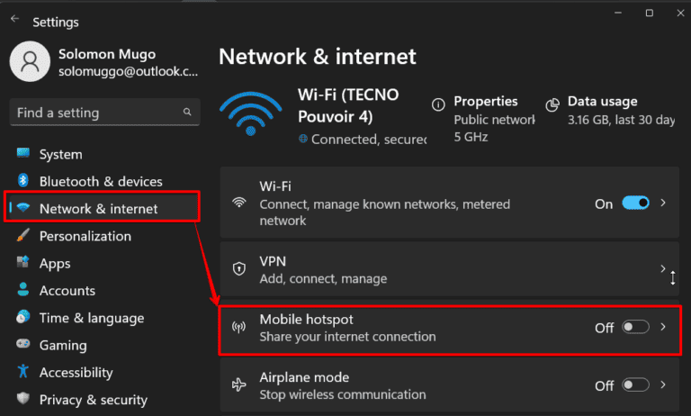Enable the Mobile hotspot toggle

(x=635, y=328)
